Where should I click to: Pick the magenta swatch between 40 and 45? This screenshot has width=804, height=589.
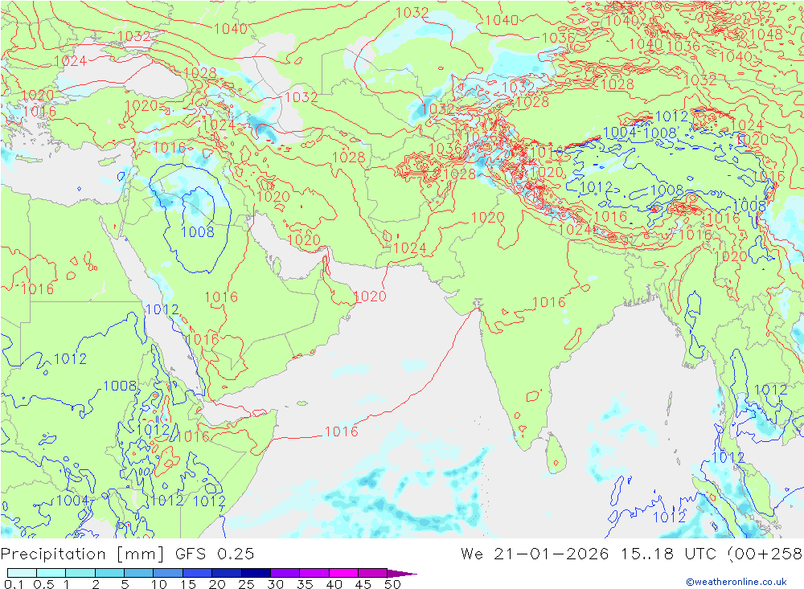click(x=343, y=573)
